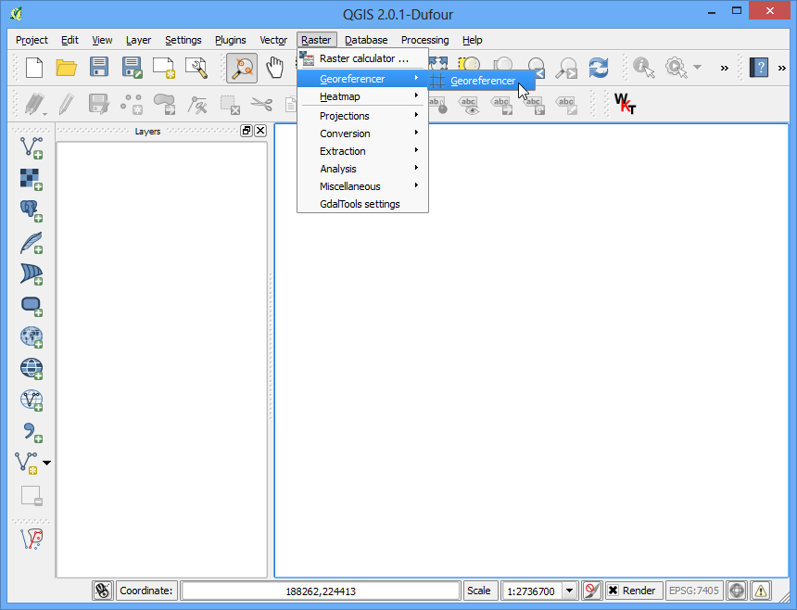
Task: Add WCS Layer globe grid icon
Action: pyautogui.click(x=32, y=369)
